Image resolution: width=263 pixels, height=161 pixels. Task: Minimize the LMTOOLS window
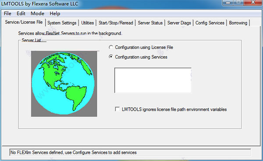pos(228,2)
